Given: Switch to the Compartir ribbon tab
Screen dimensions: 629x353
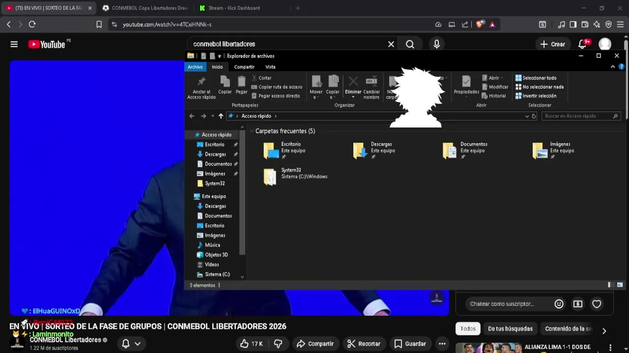Looking at the screenshot, I should [x=244, y=67].
